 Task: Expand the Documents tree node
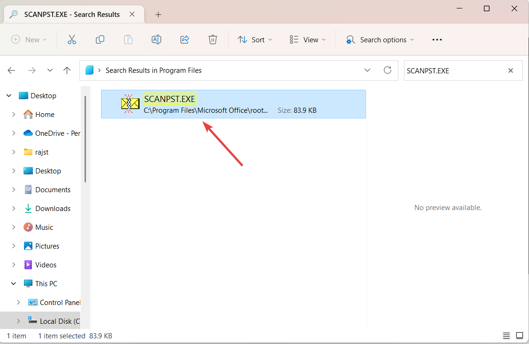coord(14,190)
